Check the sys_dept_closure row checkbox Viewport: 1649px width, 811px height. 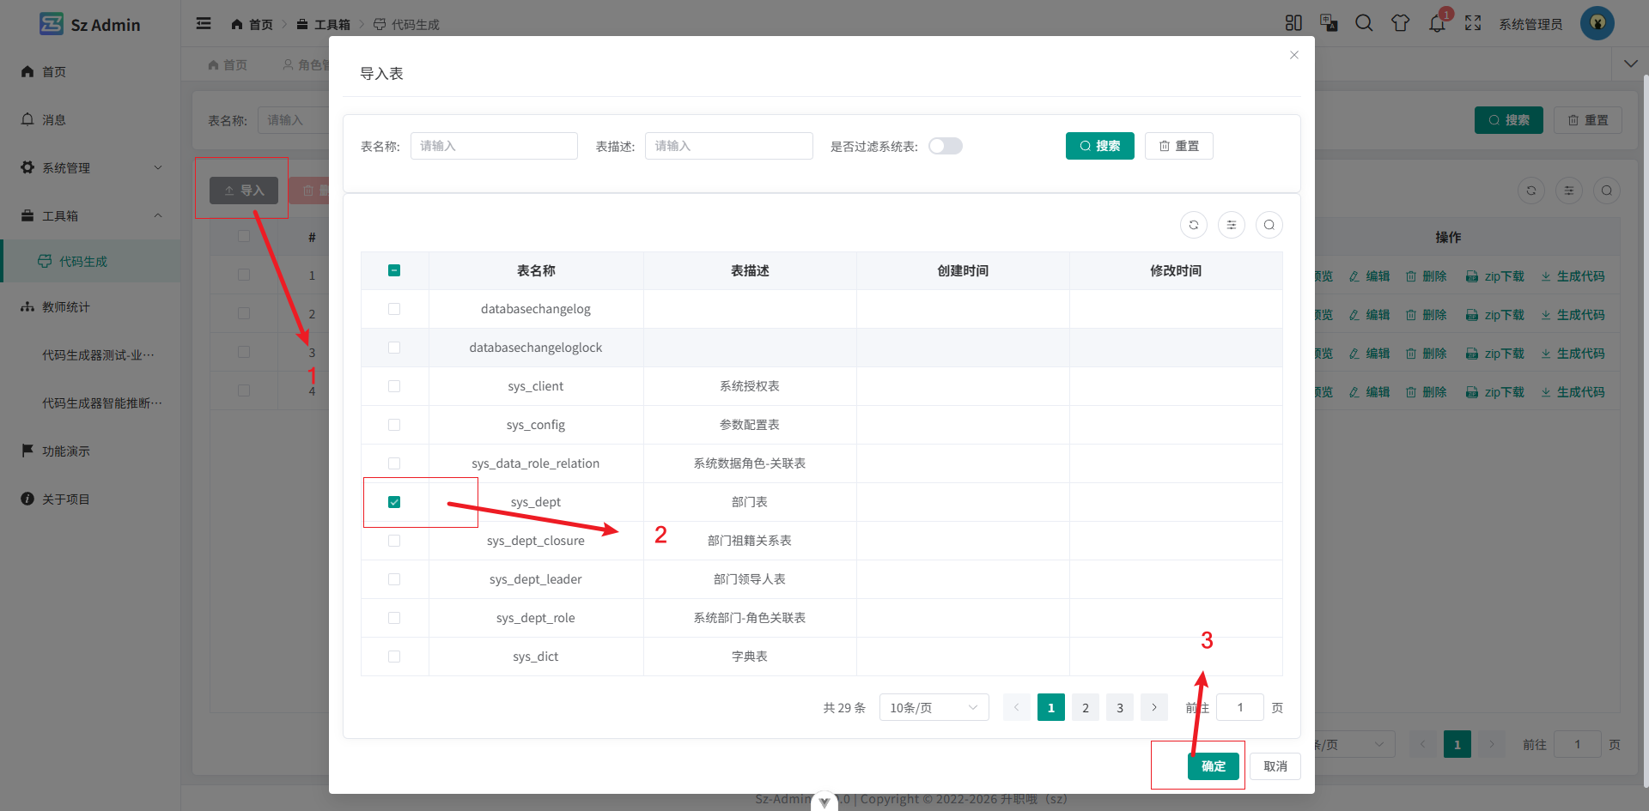[394, 541]
